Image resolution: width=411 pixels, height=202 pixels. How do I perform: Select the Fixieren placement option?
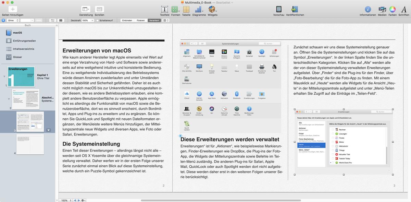tap(140, 20)
